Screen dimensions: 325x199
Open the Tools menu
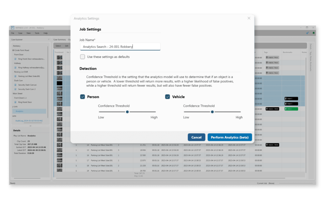point(37,33)
